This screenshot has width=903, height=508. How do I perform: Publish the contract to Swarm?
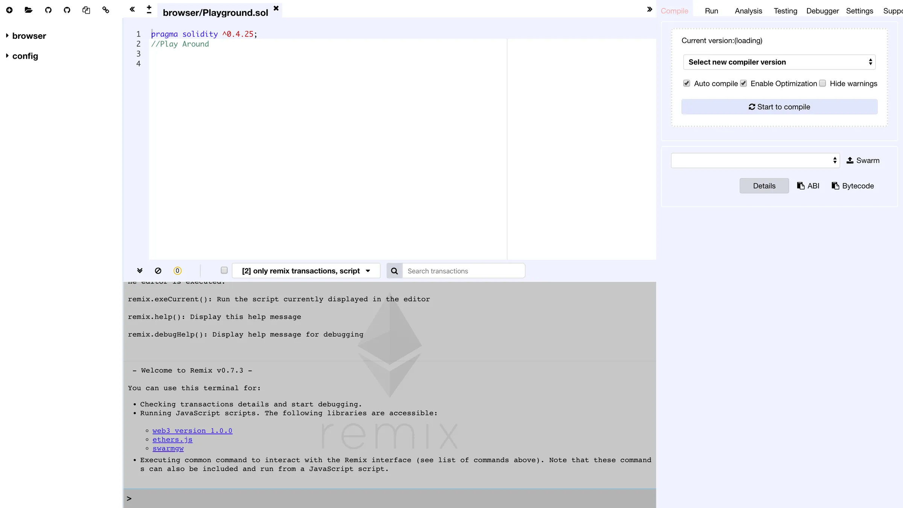[863, 160]
